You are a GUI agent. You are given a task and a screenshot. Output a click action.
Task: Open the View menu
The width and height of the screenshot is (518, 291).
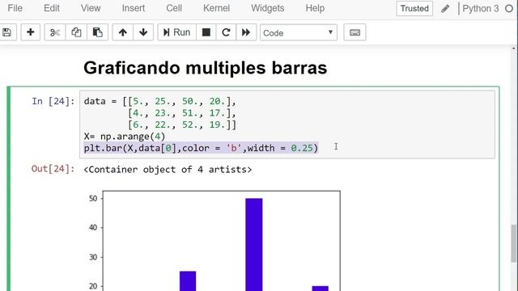coord(91,8)
